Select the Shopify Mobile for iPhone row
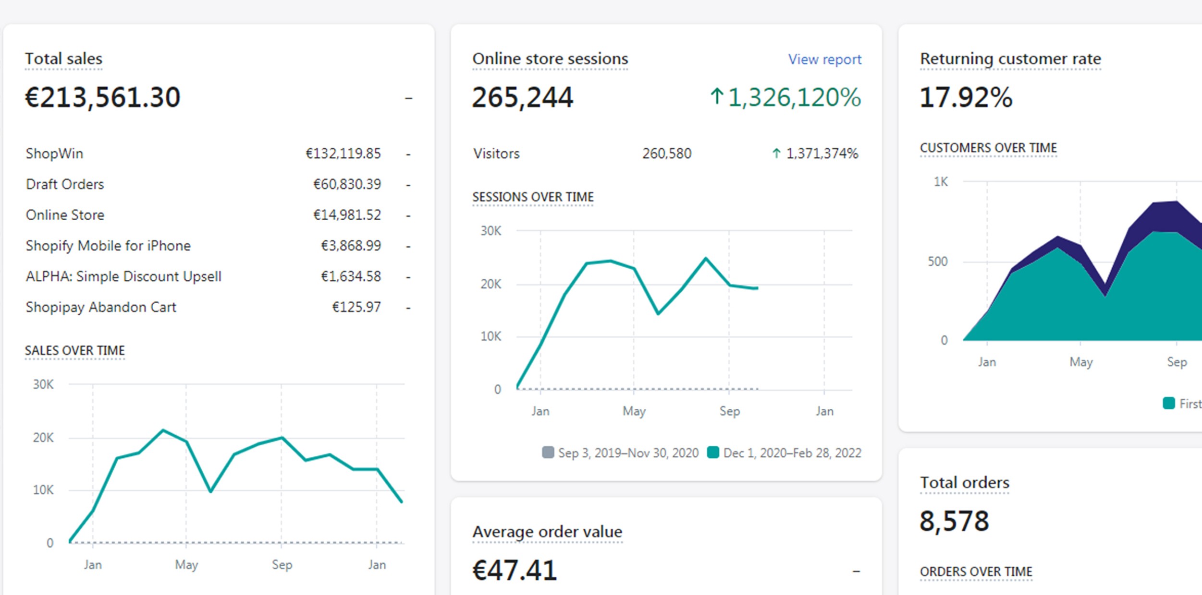The width and height of the screenshot is (1202, 595). [108, 245]
